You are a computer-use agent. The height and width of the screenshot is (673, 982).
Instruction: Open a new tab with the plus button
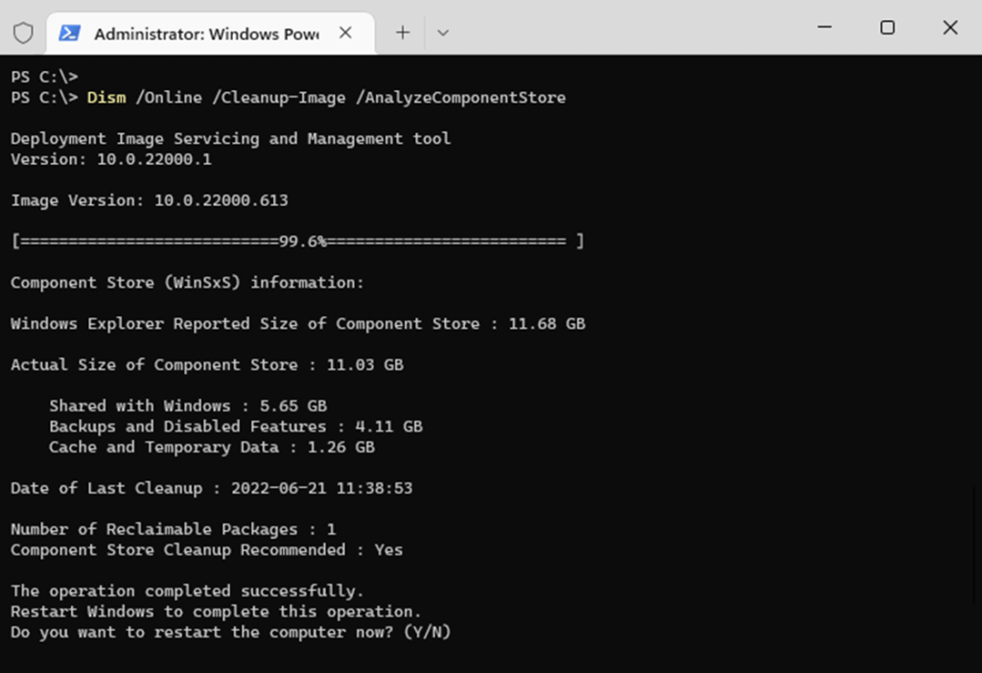(403, 33)
